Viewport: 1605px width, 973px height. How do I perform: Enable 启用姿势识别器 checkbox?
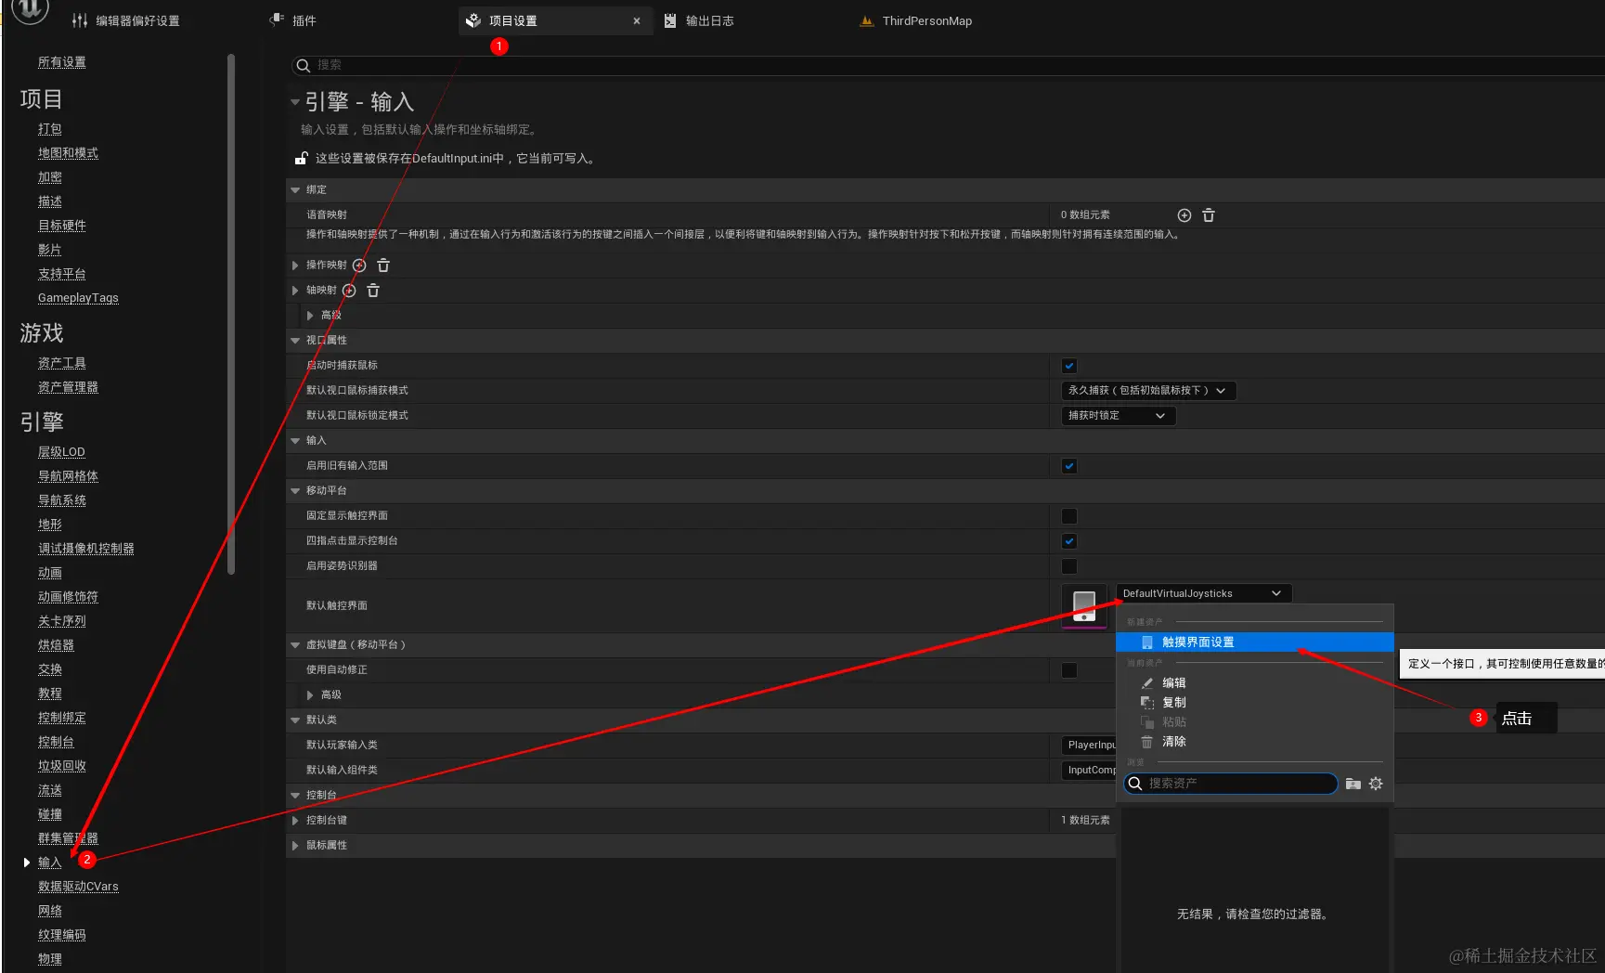tap(1069, 566)
